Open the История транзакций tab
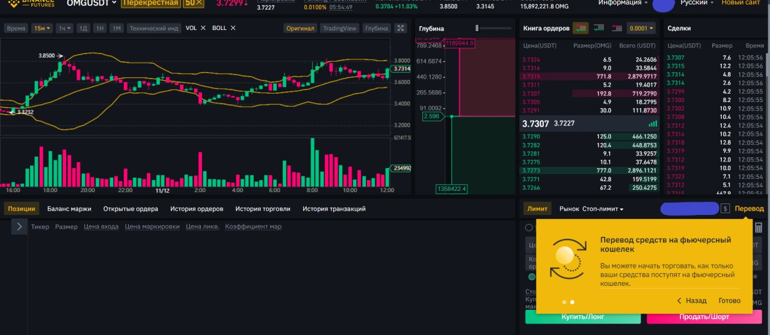This screenshot has width=770, height=335. pos(334,209)
